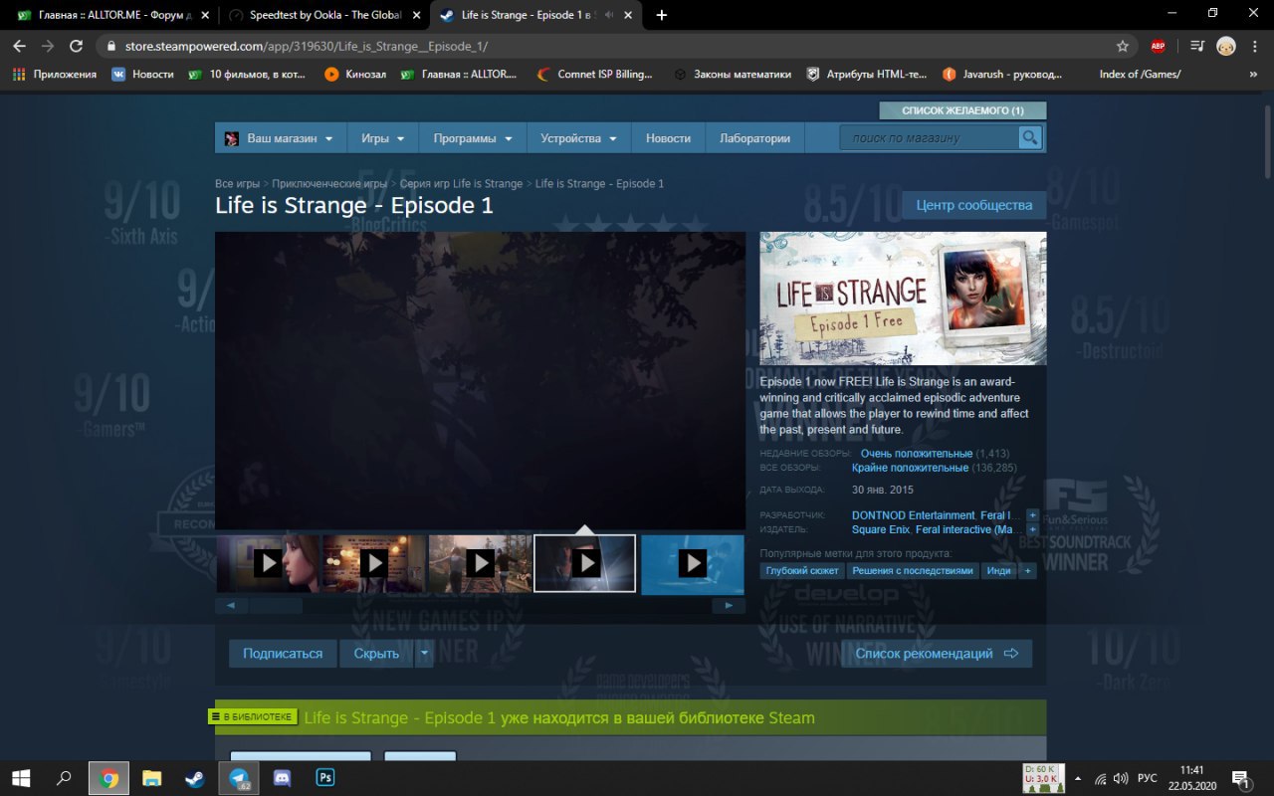Reload the page with the refresh icon
This screenshot has height=796, width=1274.
tap(76, 46)
